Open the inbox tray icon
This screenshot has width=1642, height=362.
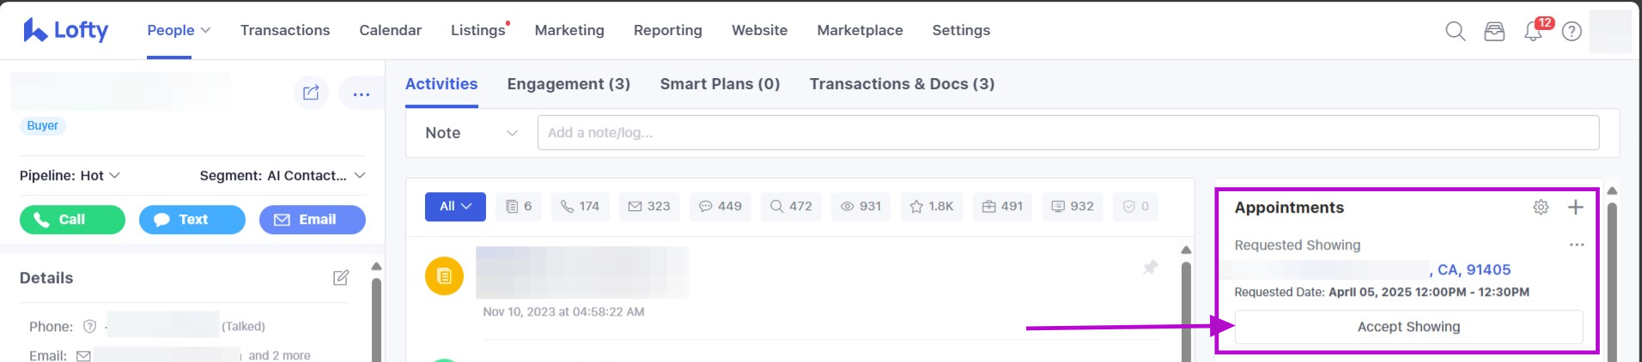click(1494, 32)
